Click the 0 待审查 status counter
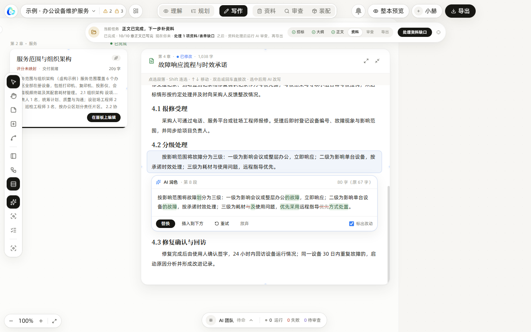Viewport: 531px width, 332px height. (312, 320)
